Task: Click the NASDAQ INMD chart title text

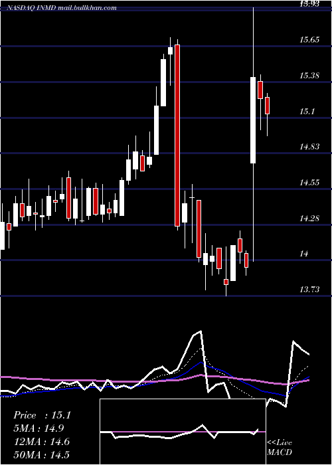Action: tap(62, 8)
